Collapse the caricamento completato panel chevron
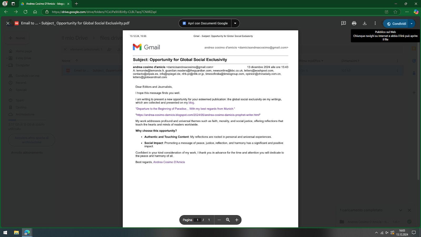This screenshot has height=237, width=421. click(x=400, y=210)
